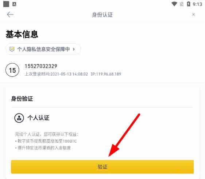Tap the last login time text
Screen dimensions: 205x179
tap(56, 74)
